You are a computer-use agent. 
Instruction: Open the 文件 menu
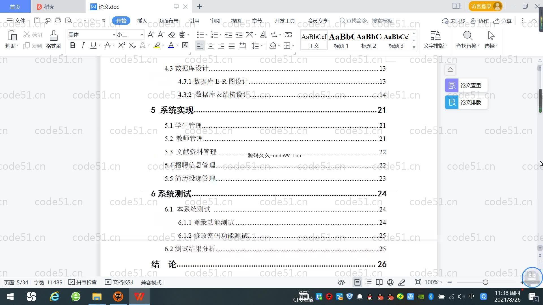(x=16, y=21)
